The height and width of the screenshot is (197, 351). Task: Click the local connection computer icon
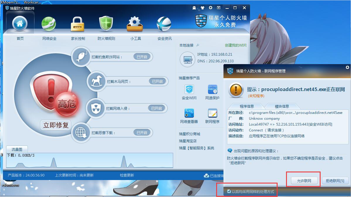[187, 59]
